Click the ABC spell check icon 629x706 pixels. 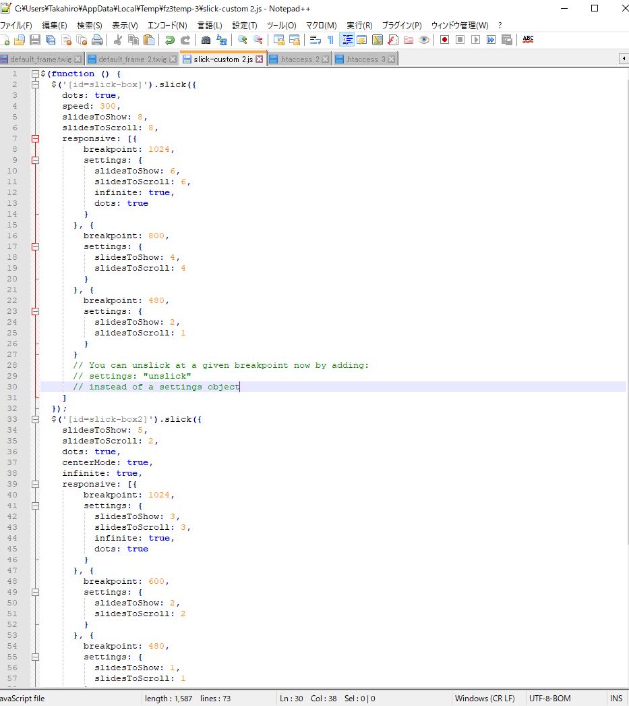click(528, 40)
